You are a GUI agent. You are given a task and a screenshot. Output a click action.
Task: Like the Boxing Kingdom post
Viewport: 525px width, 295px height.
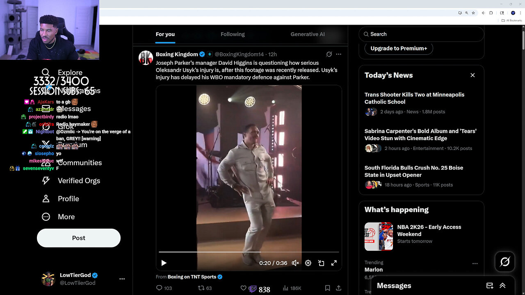point(244,288)
